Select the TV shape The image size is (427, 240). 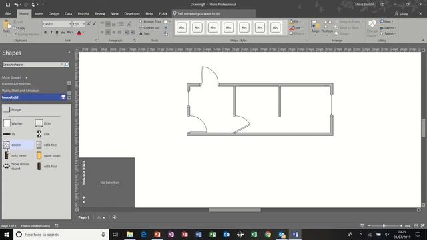(x=9, y=134)
